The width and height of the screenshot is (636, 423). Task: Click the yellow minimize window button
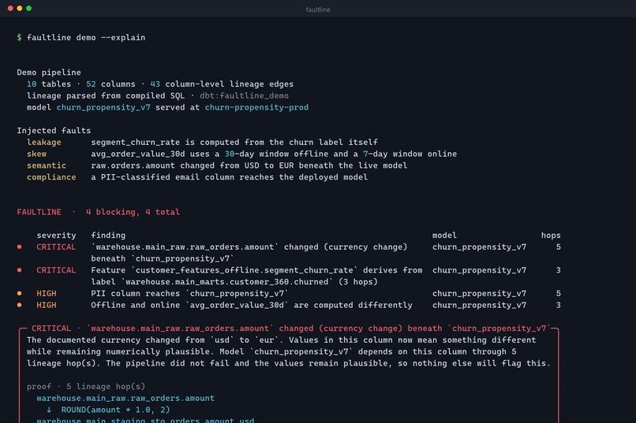pos(20,8)
